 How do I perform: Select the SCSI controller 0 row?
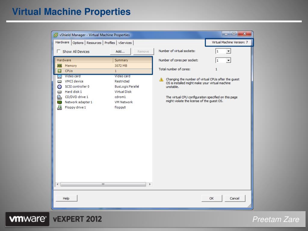tap(104, 87)
